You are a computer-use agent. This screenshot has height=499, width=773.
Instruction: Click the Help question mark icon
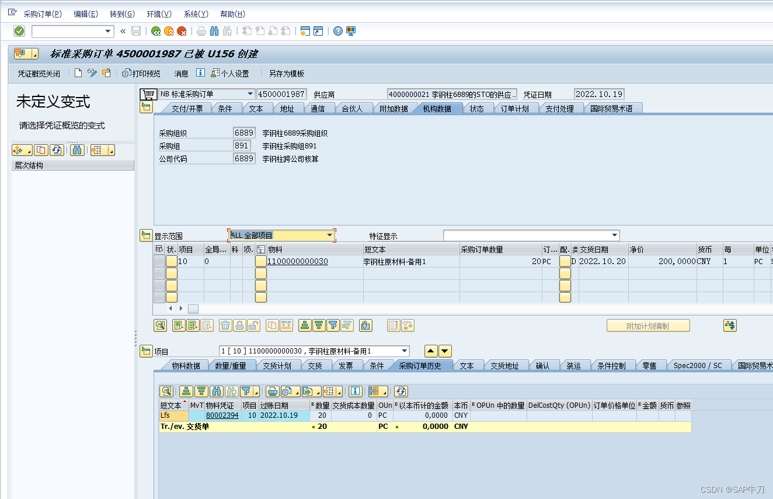click(337, 31)
